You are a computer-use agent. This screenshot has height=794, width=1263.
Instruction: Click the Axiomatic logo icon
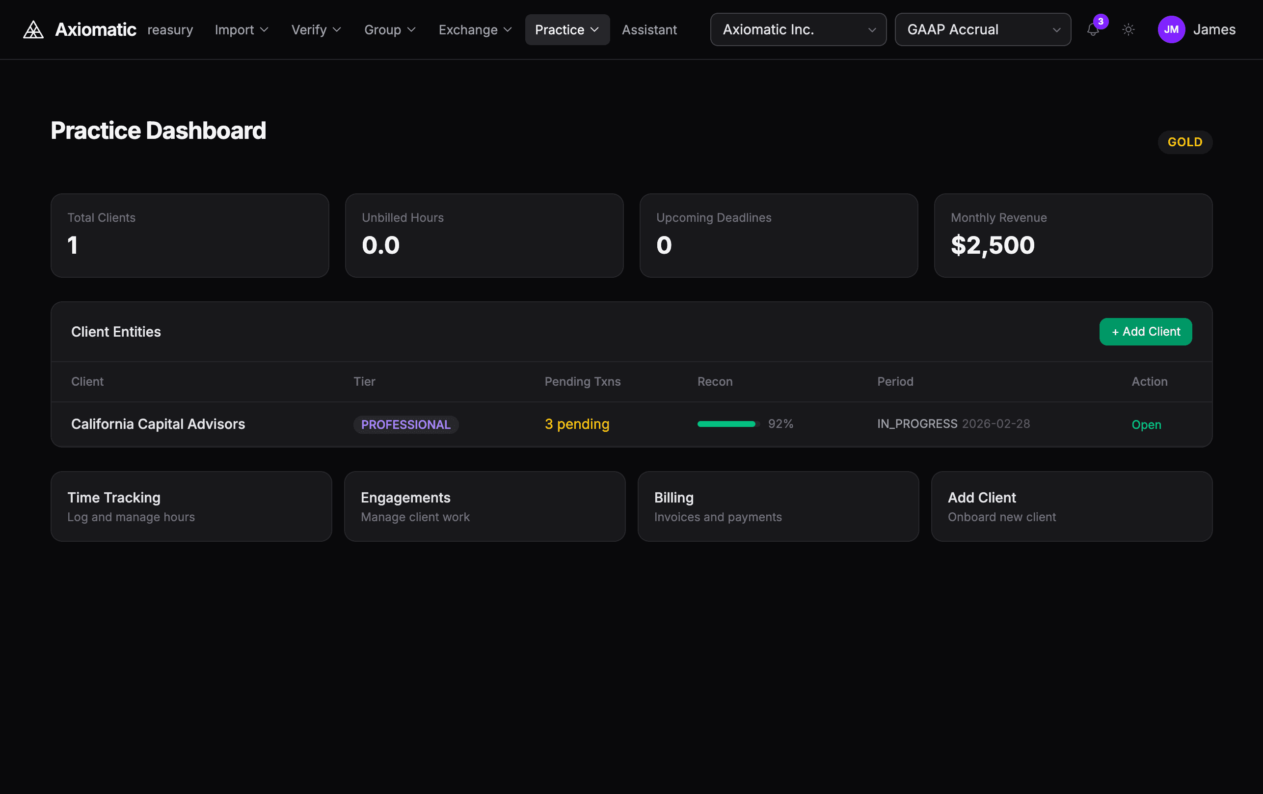[32, 29]
